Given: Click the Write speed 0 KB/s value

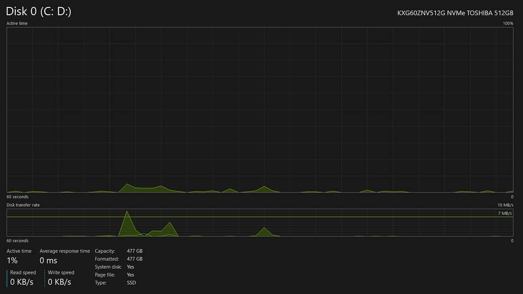Looking at the screenshot, I should click(59, 282).
